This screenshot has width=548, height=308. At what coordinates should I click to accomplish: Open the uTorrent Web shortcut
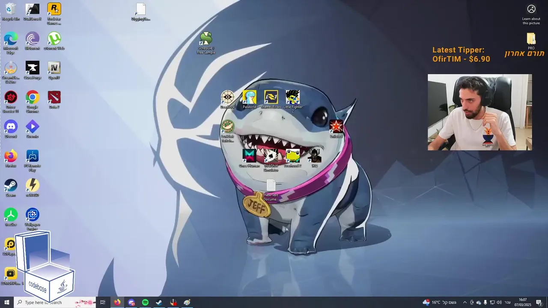(x=54, y=41)
